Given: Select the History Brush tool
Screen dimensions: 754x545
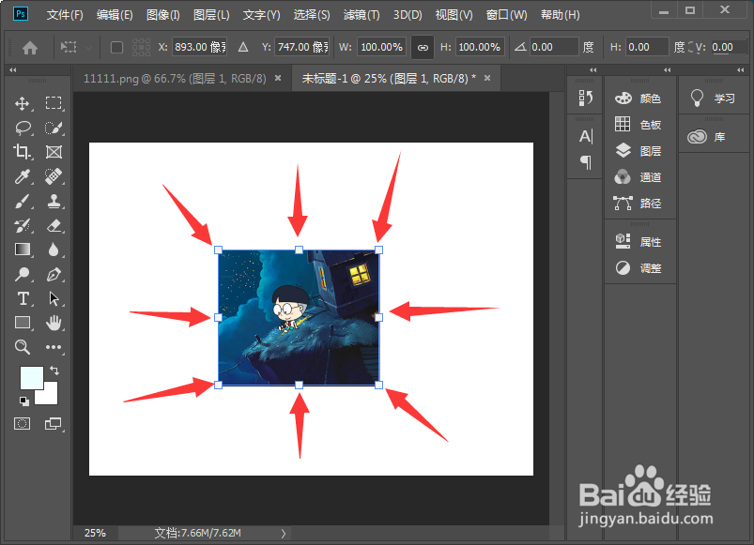Looking at the screenshot, I should coord(23,226).
